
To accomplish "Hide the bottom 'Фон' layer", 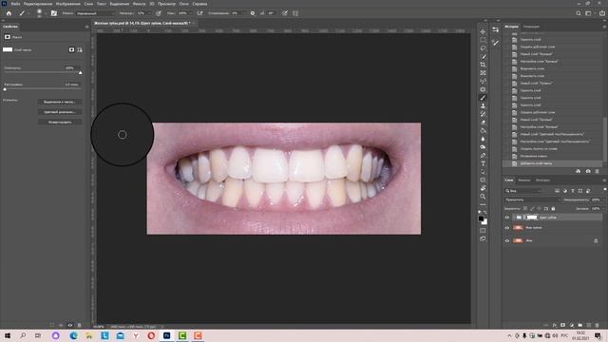I will pos(506,240).
